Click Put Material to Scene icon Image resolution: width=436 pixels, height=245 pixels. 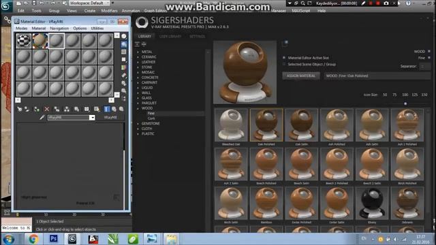[27, 109]
